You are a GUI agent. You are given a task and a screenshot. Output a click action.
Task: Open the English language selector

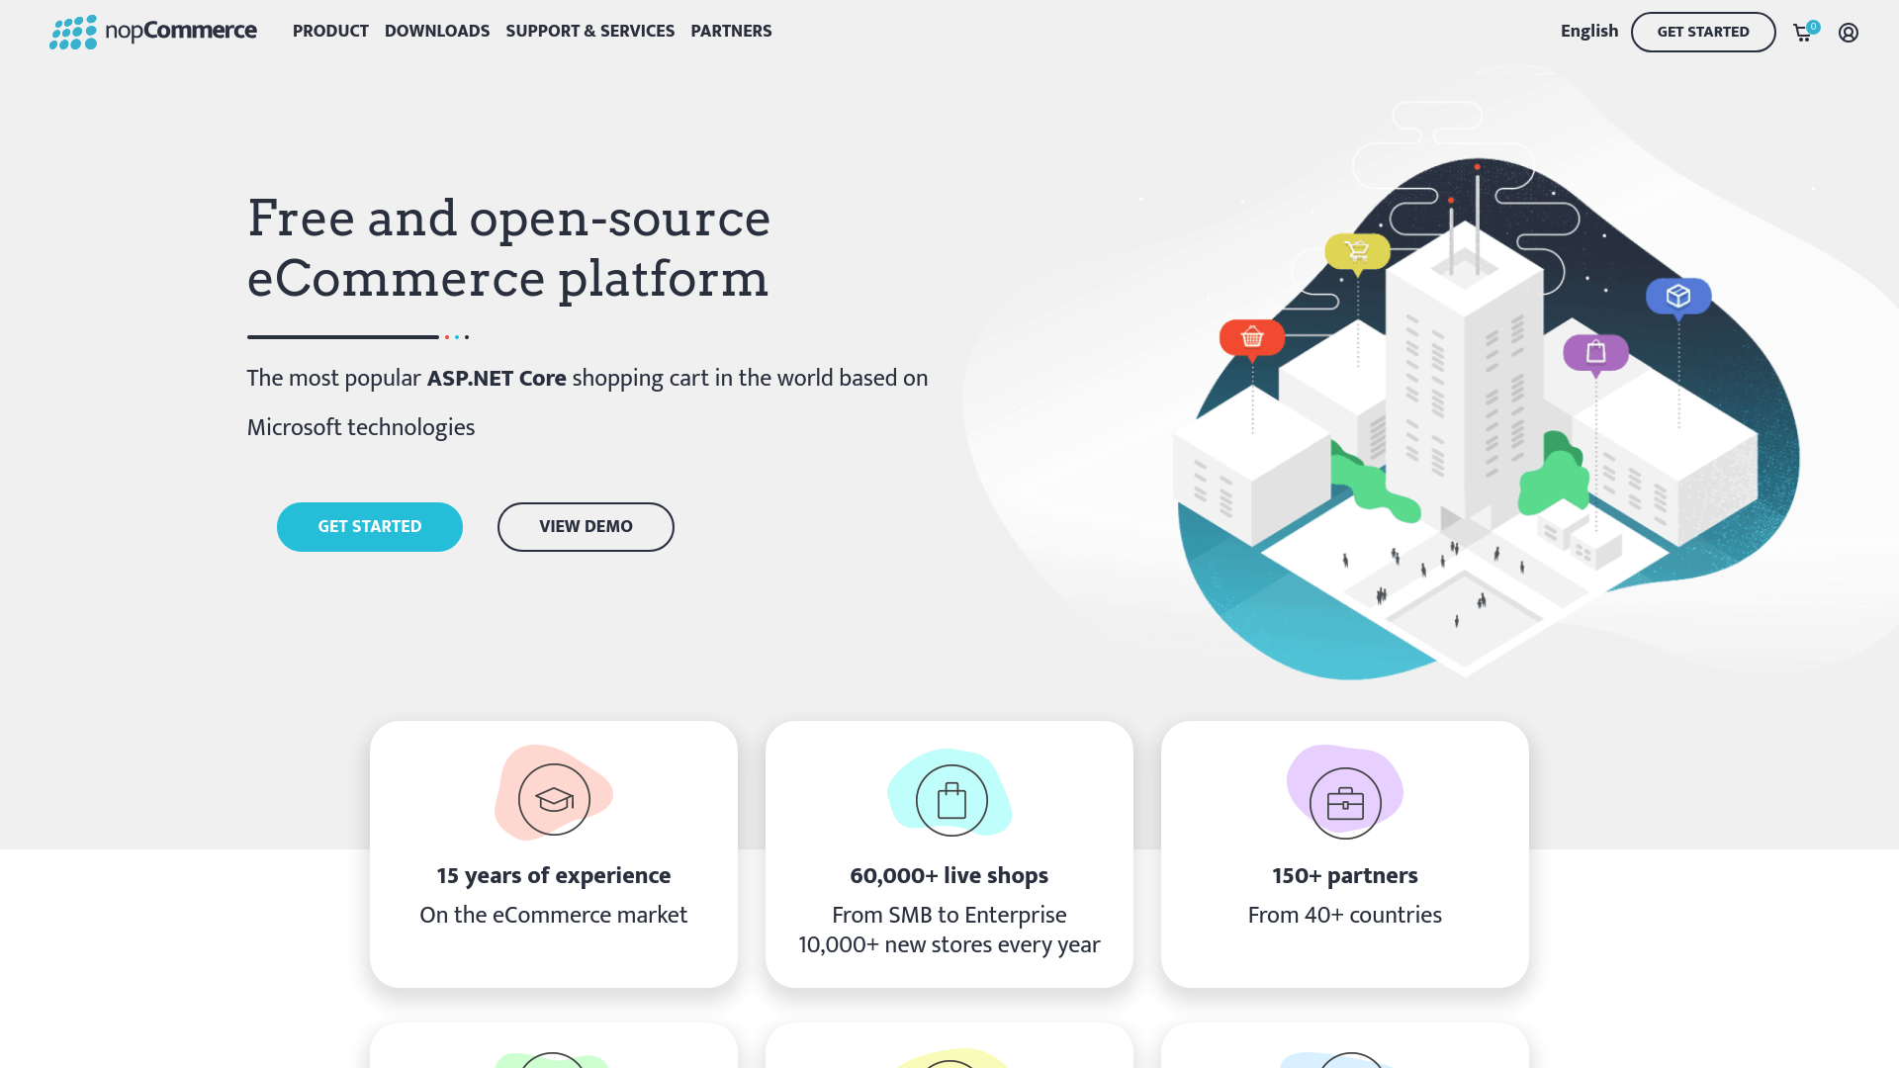[1589, 32]
